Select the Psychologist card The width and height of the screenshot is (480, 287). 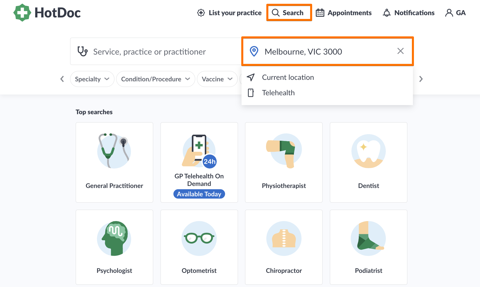tap(114, 247)
